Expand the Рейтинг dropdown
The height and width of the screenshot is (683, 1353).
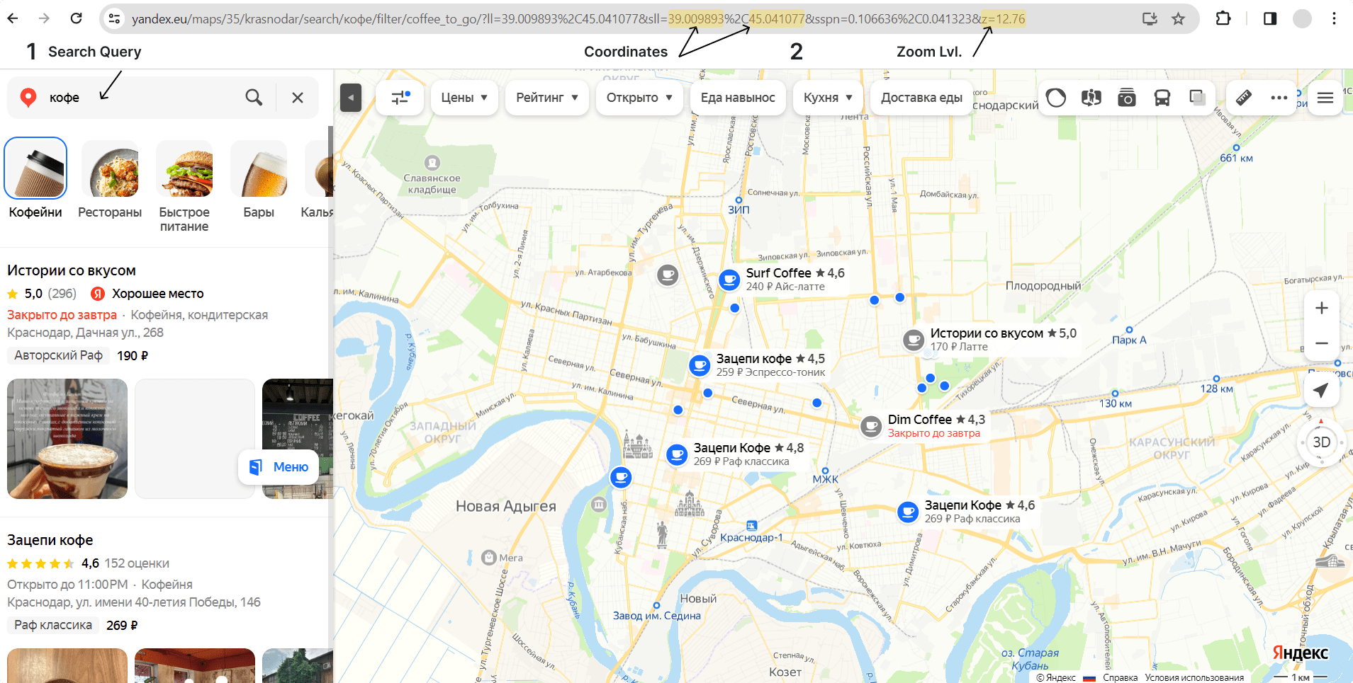click(x=547, y=98)
